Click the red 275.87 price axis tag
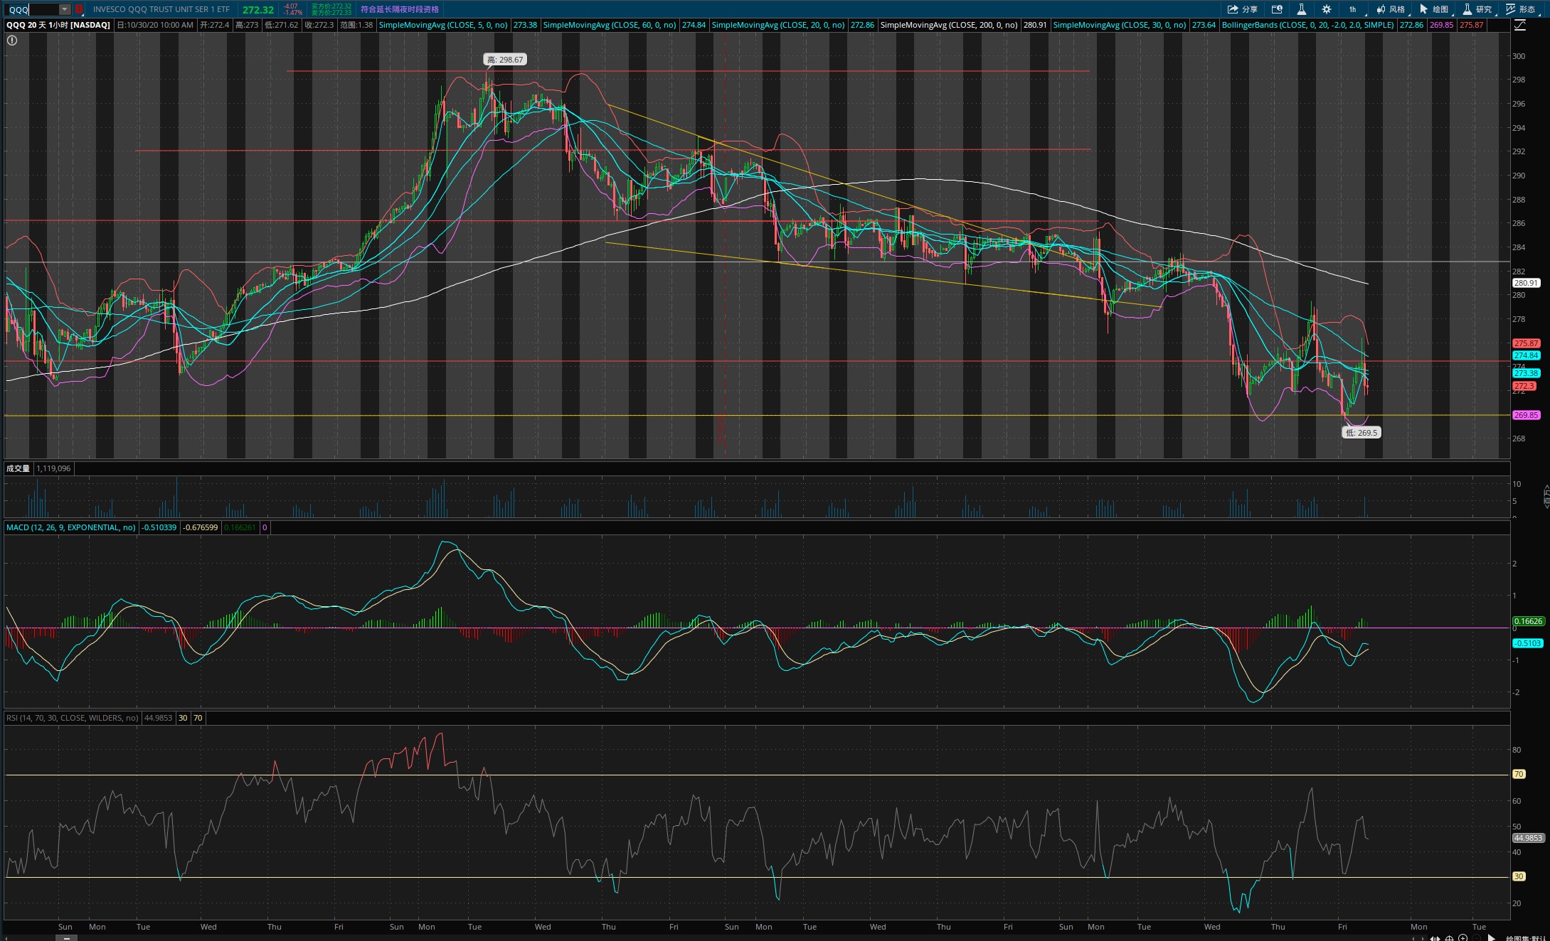The width and height of the screenshot is (1550, 941). [1526, 343]
